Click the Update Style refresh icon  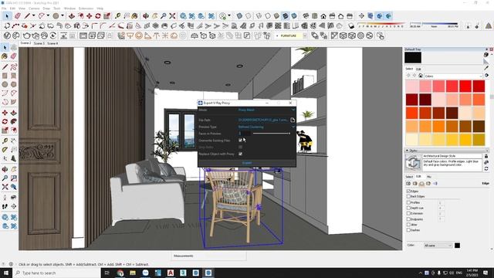[486, 169]
